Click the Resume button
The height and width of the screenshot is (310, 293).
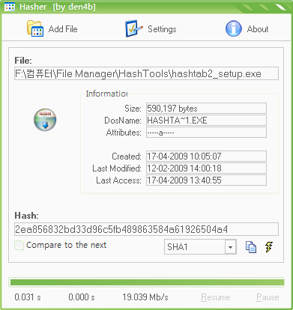(216, 297)
